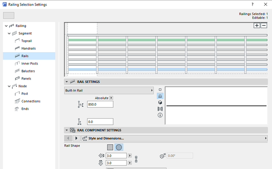Open the Absolute height mode popup
Viewport: 272px width, 169px height.
(x=111, y=98)
